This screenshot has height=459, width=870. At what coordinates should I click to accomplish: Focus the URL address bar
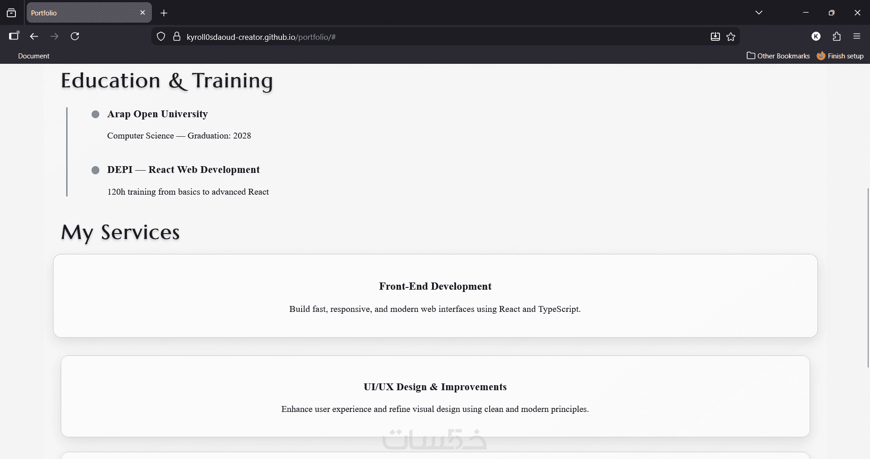coord(444,37)
